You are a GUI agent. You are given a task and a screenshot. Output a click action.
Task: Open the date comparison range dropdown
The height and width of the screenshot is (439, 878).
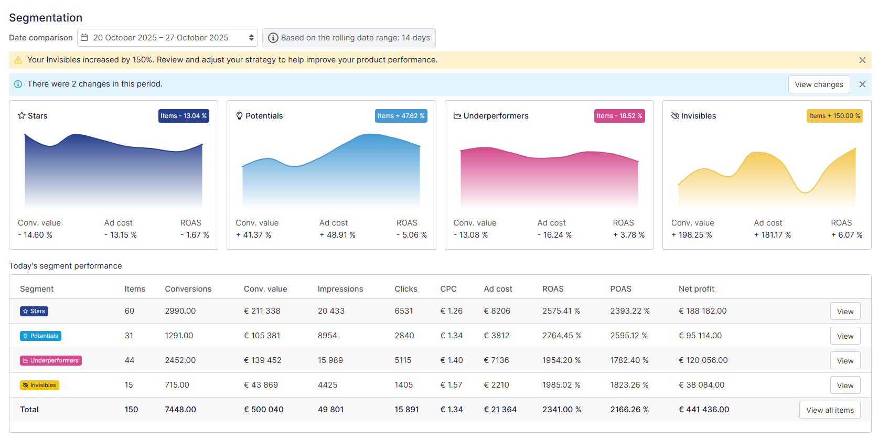[167, 38]
